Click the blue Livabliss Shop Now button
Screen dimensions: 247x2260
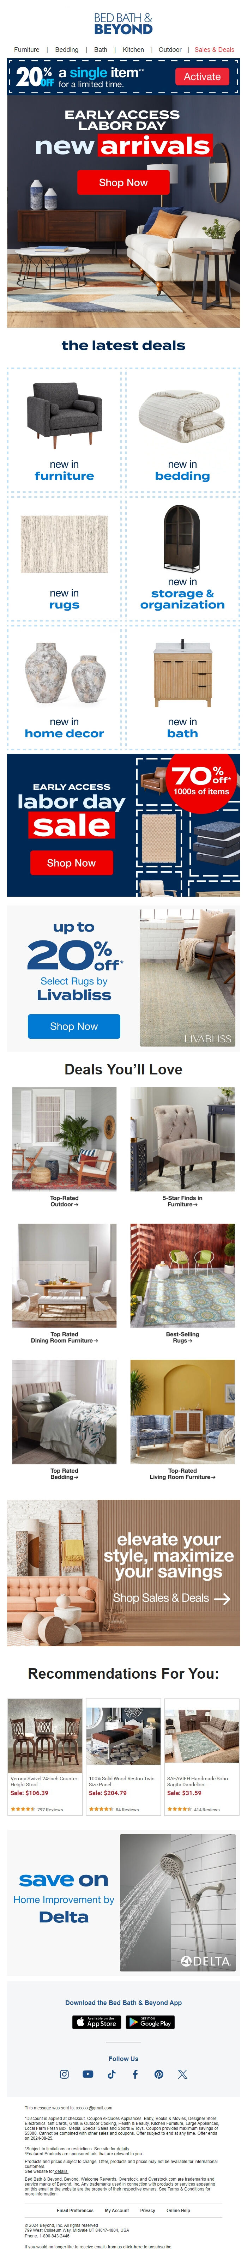(x=74, y=1026)
